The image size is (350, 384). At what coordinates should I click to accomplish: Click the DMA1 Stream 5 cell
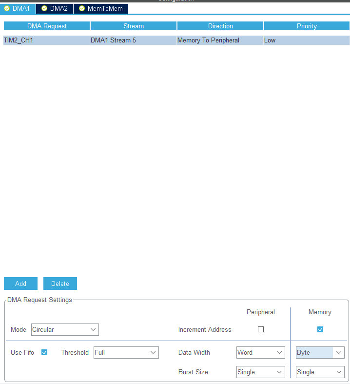[x=133, y=40]
